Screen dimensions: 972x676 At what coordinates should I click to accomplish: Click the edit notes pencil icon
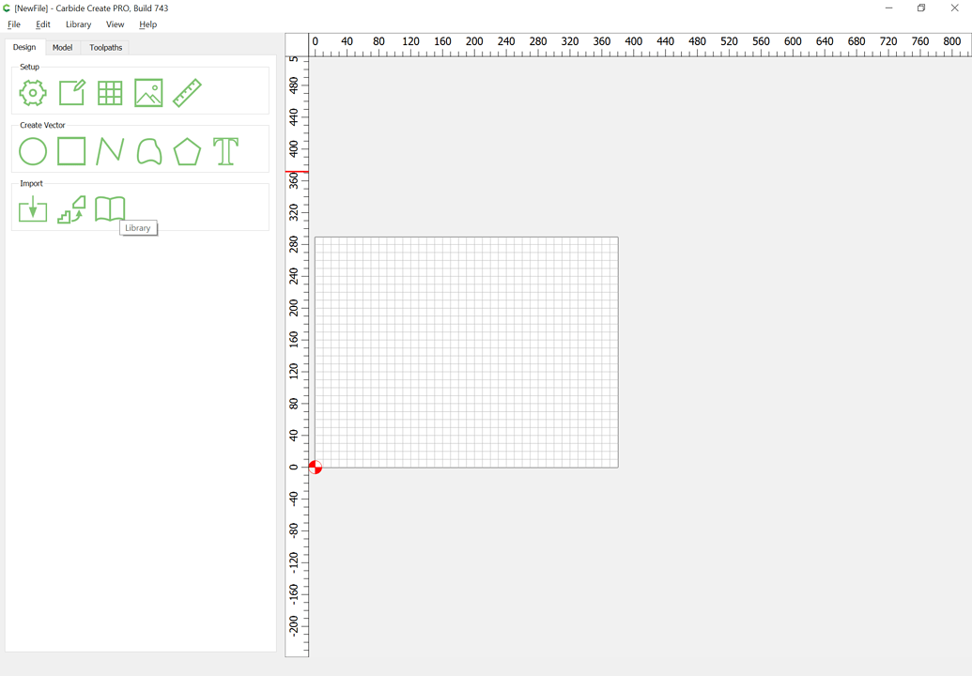coord(72,93)
